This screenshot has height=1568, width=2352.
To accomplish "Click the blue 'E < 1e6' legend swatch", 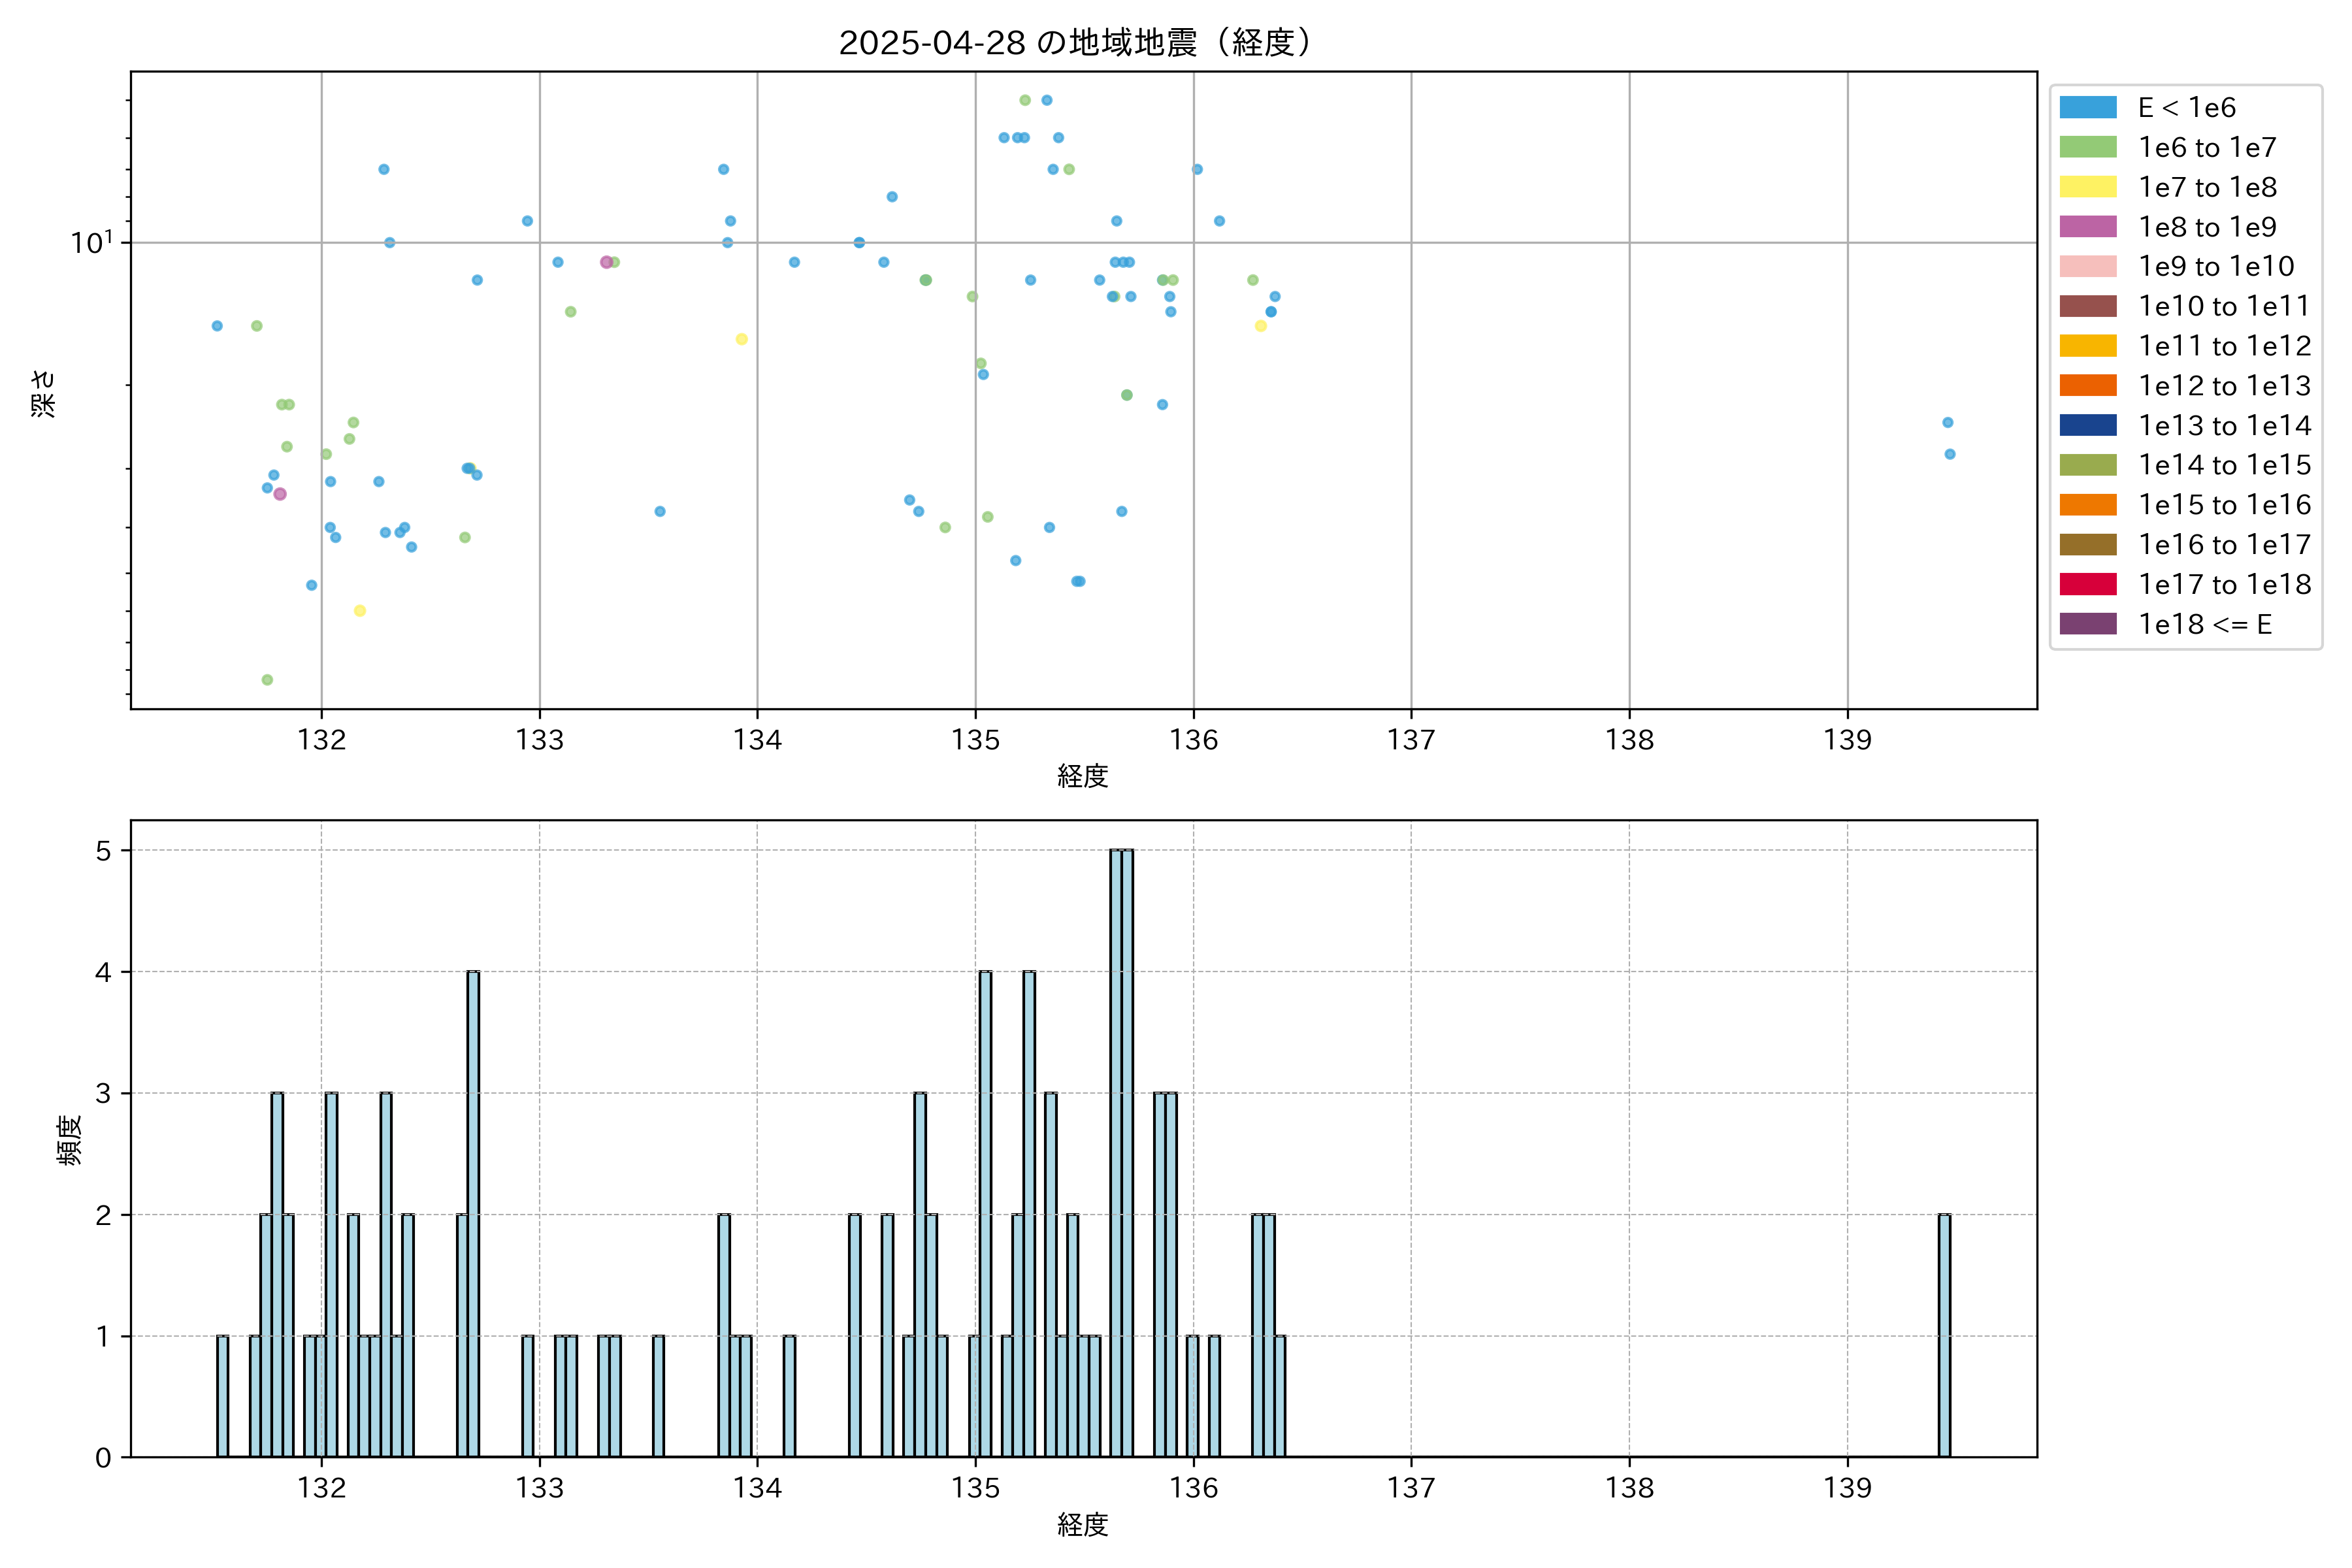I will (2087, 108).
